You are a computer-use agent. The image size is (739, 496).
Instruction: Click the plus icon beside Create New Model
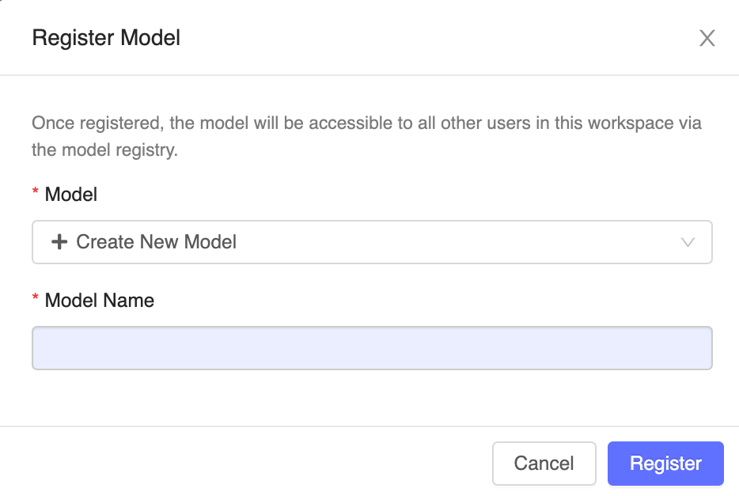coord(60,242)
